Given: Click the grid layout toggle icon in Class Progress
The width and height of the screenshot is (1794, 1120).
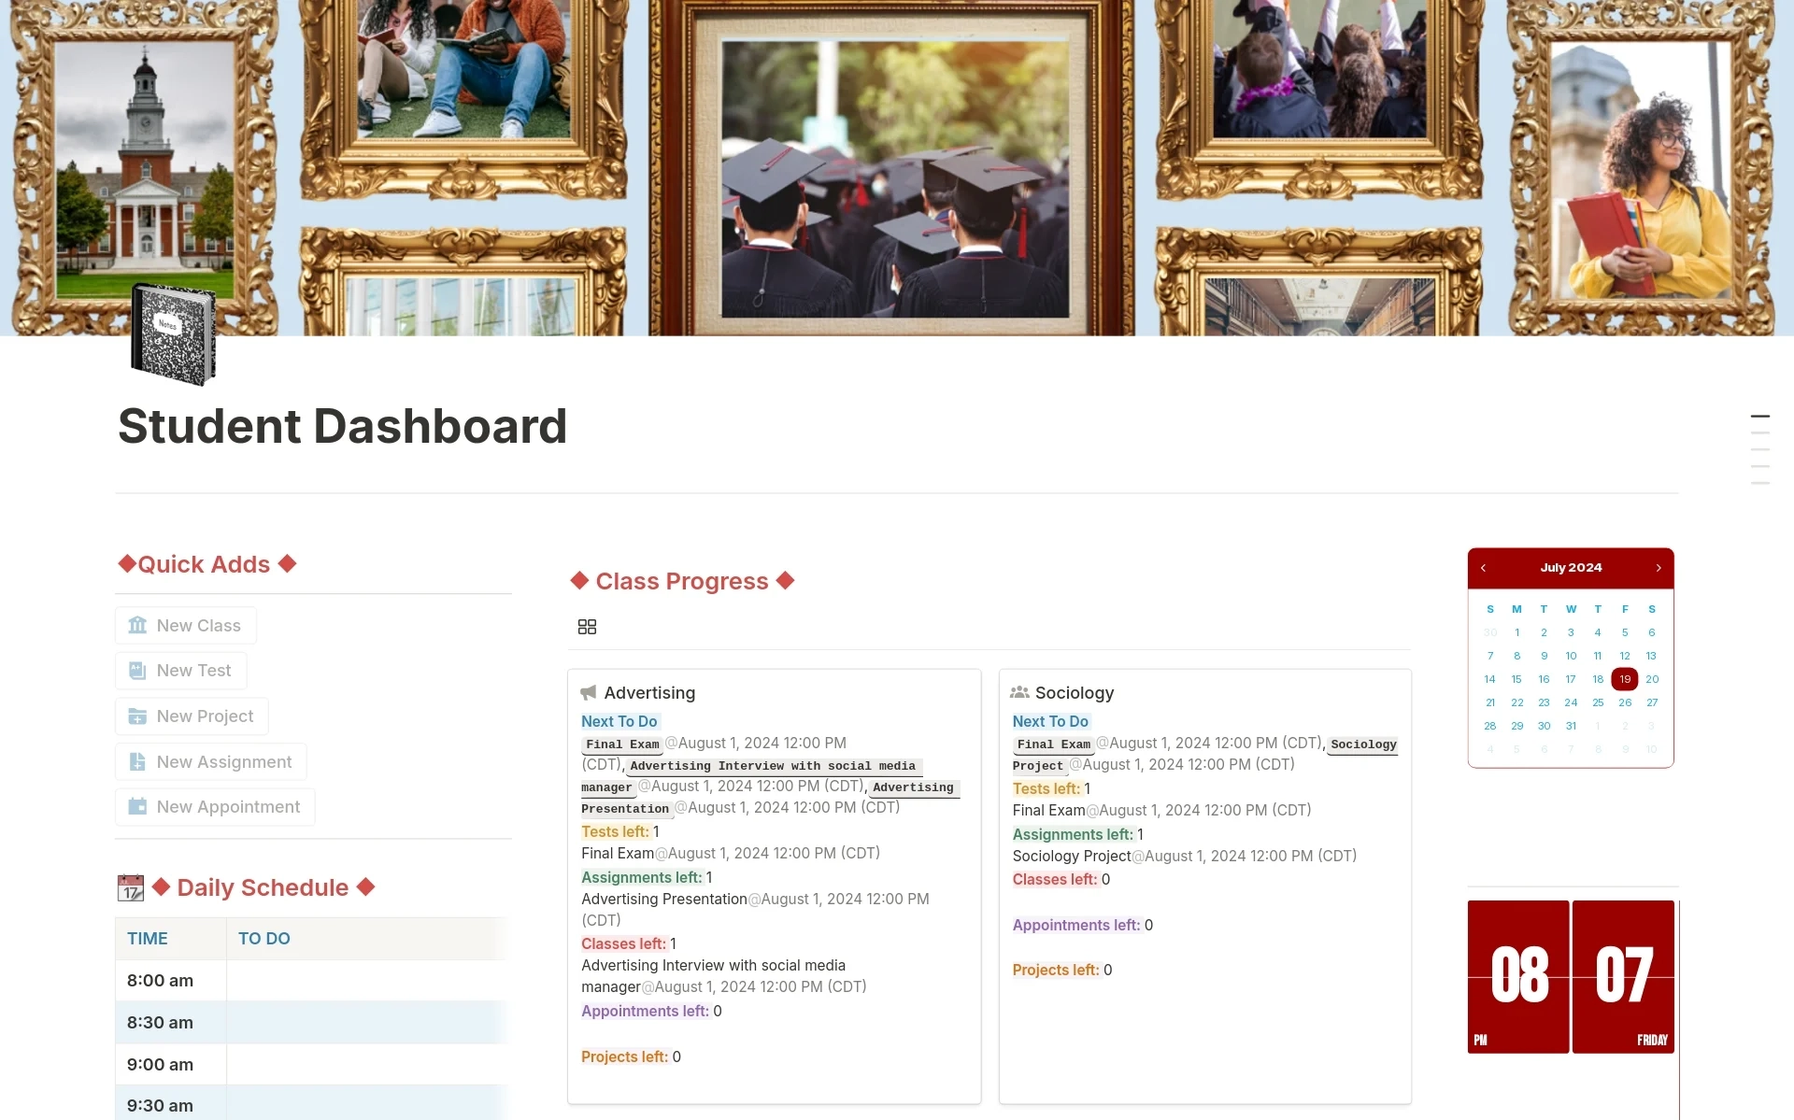Looking at the screenshot, I should [587, 627].
